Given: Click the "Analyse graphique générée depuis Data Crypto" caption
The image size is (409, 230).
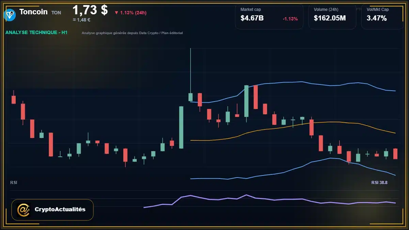Looking at the screenshot, I should [132, 33].
